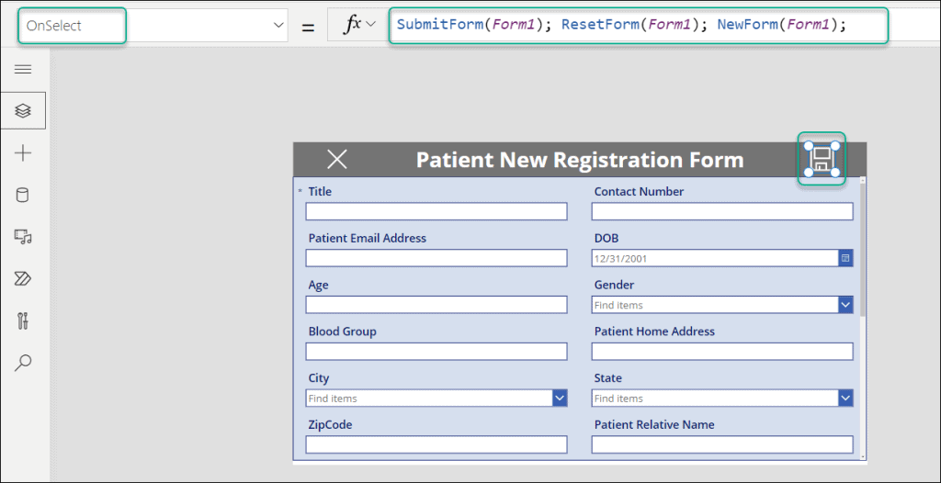This screenshot has width=941, height=483.
Task: Select the Save icon in form header
Action: 822,160
